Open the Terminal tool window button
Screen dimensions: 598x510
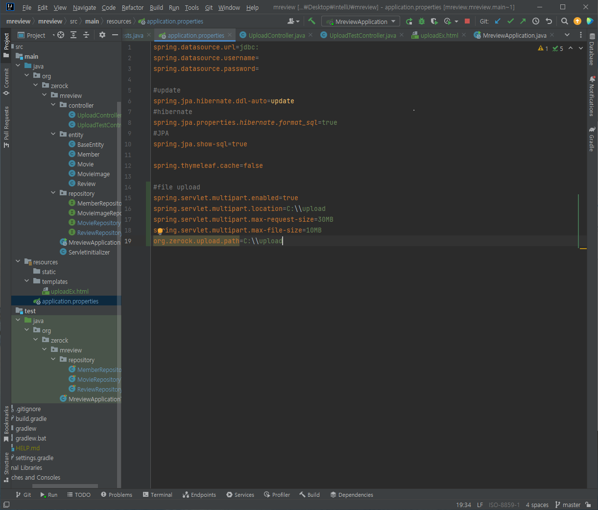(x=158, y=495)
